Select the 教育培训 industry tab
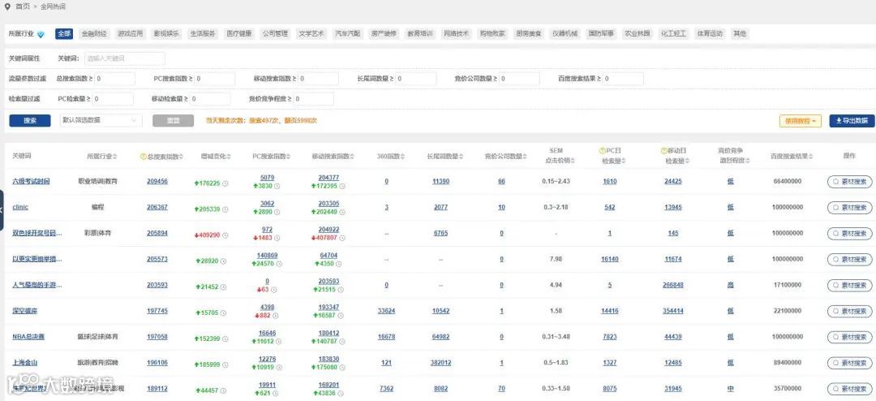Image resolution: width=876 pixels, height=401 pixels. point(420,33)
